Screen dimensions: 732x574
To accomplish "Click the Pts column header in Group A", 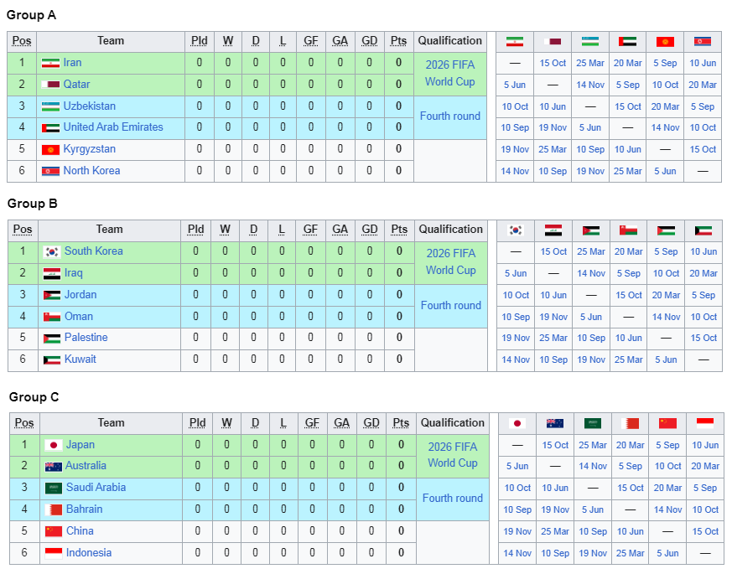I will point(398,41).
